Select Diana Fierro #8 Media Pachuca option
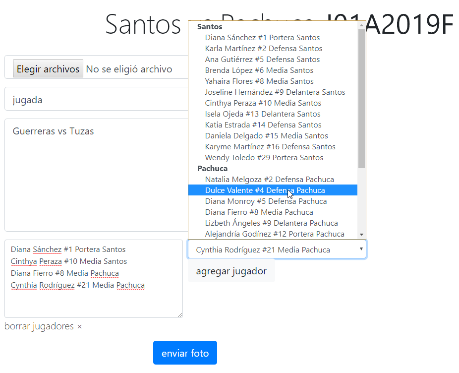 (273, 212)
